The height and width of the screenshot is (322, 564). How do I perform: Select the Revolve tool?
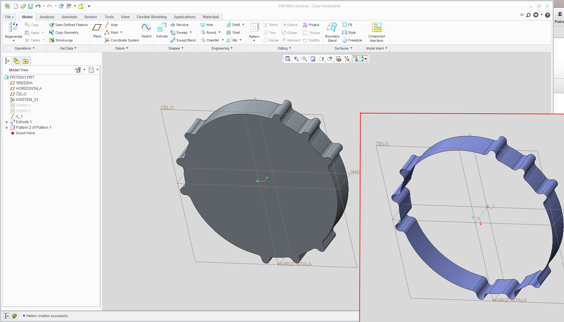(179, 25)
